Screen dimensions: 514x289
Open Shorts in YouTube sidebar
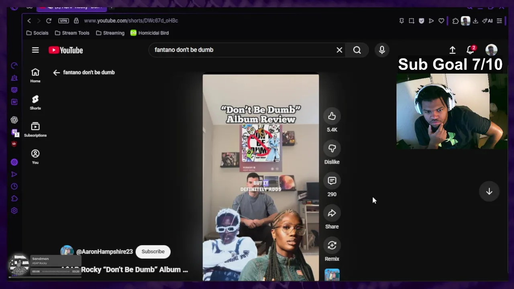[35, 102]
